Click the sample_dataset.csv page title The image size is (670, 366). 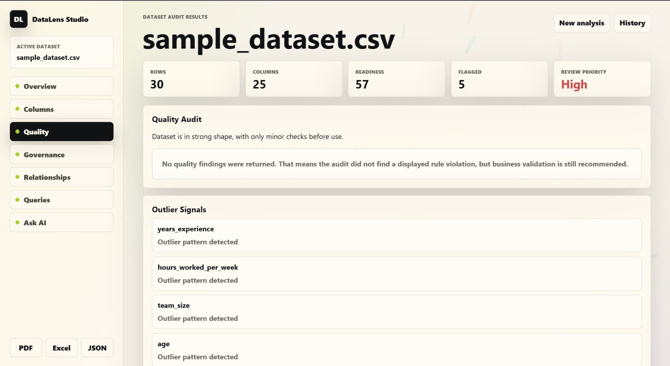click(x=269, y=39)
